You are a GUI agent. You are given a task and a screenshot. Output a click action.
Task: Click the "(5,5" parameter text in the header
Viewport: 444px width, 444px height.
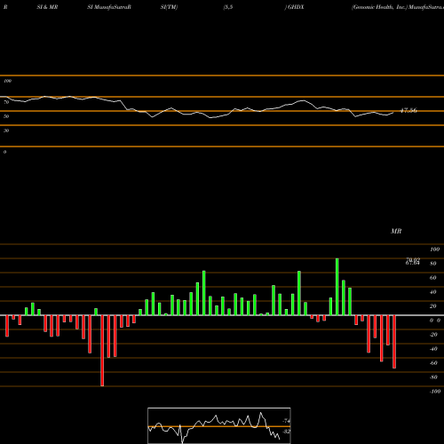[x=228, y=7]
